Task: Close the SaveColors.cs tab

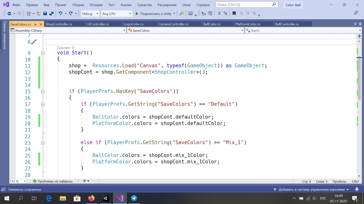Action: coord(41,24)
